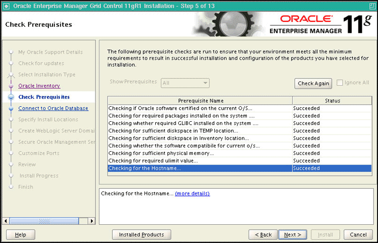Click the Installed Products button
378x243 pixels.
142,234
